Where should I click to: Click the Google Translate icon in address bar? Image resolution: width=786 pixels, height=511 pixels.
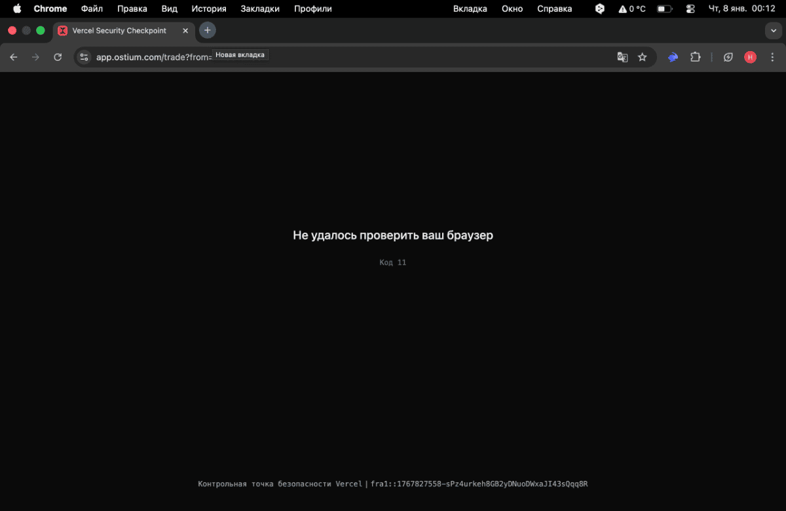[622, 57]
